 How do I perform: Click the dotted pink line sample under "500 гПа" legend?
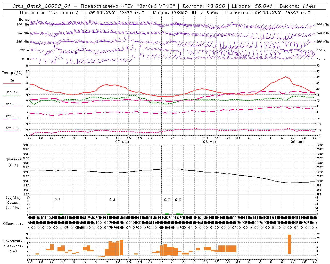point(11,131)
